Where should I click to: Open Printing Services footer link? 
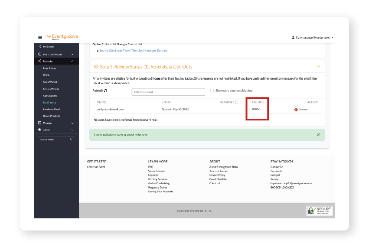158,179
